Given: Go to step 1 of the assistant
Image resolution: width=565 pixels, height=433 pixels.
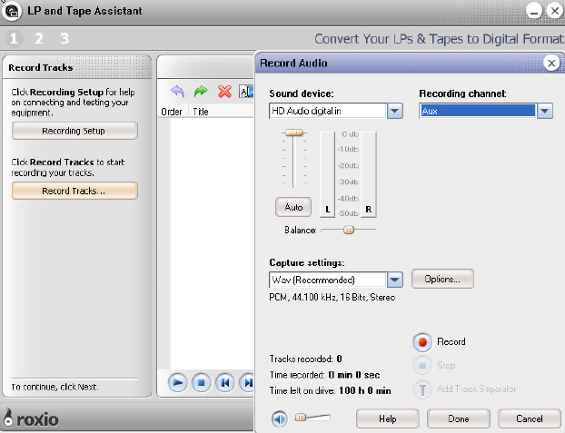Looking at the screenshot, I should pos(14,38).
